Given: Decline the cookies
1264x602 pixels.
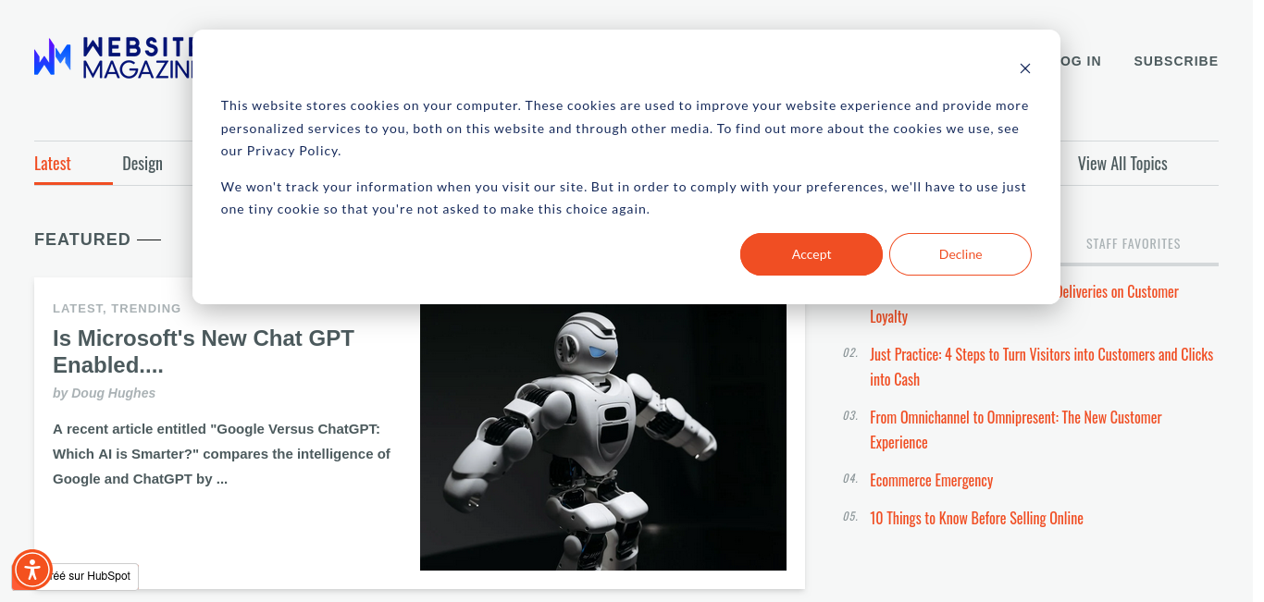Looking at the screenshot, I should [x=960, y=254].
